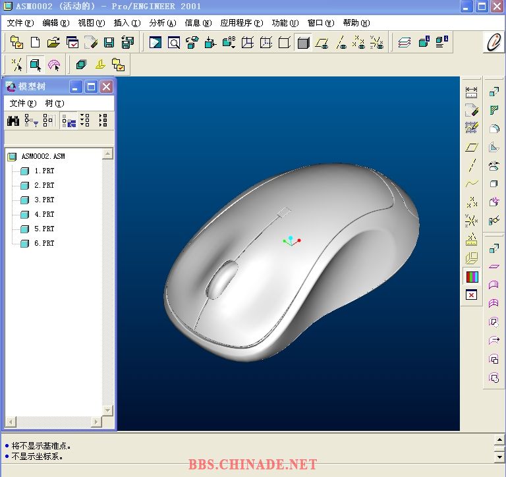This screenshot has height=477, width=506.
Task: Click the magnifier zoom icon in top toolbar
Action: click(x=174, y=43)
